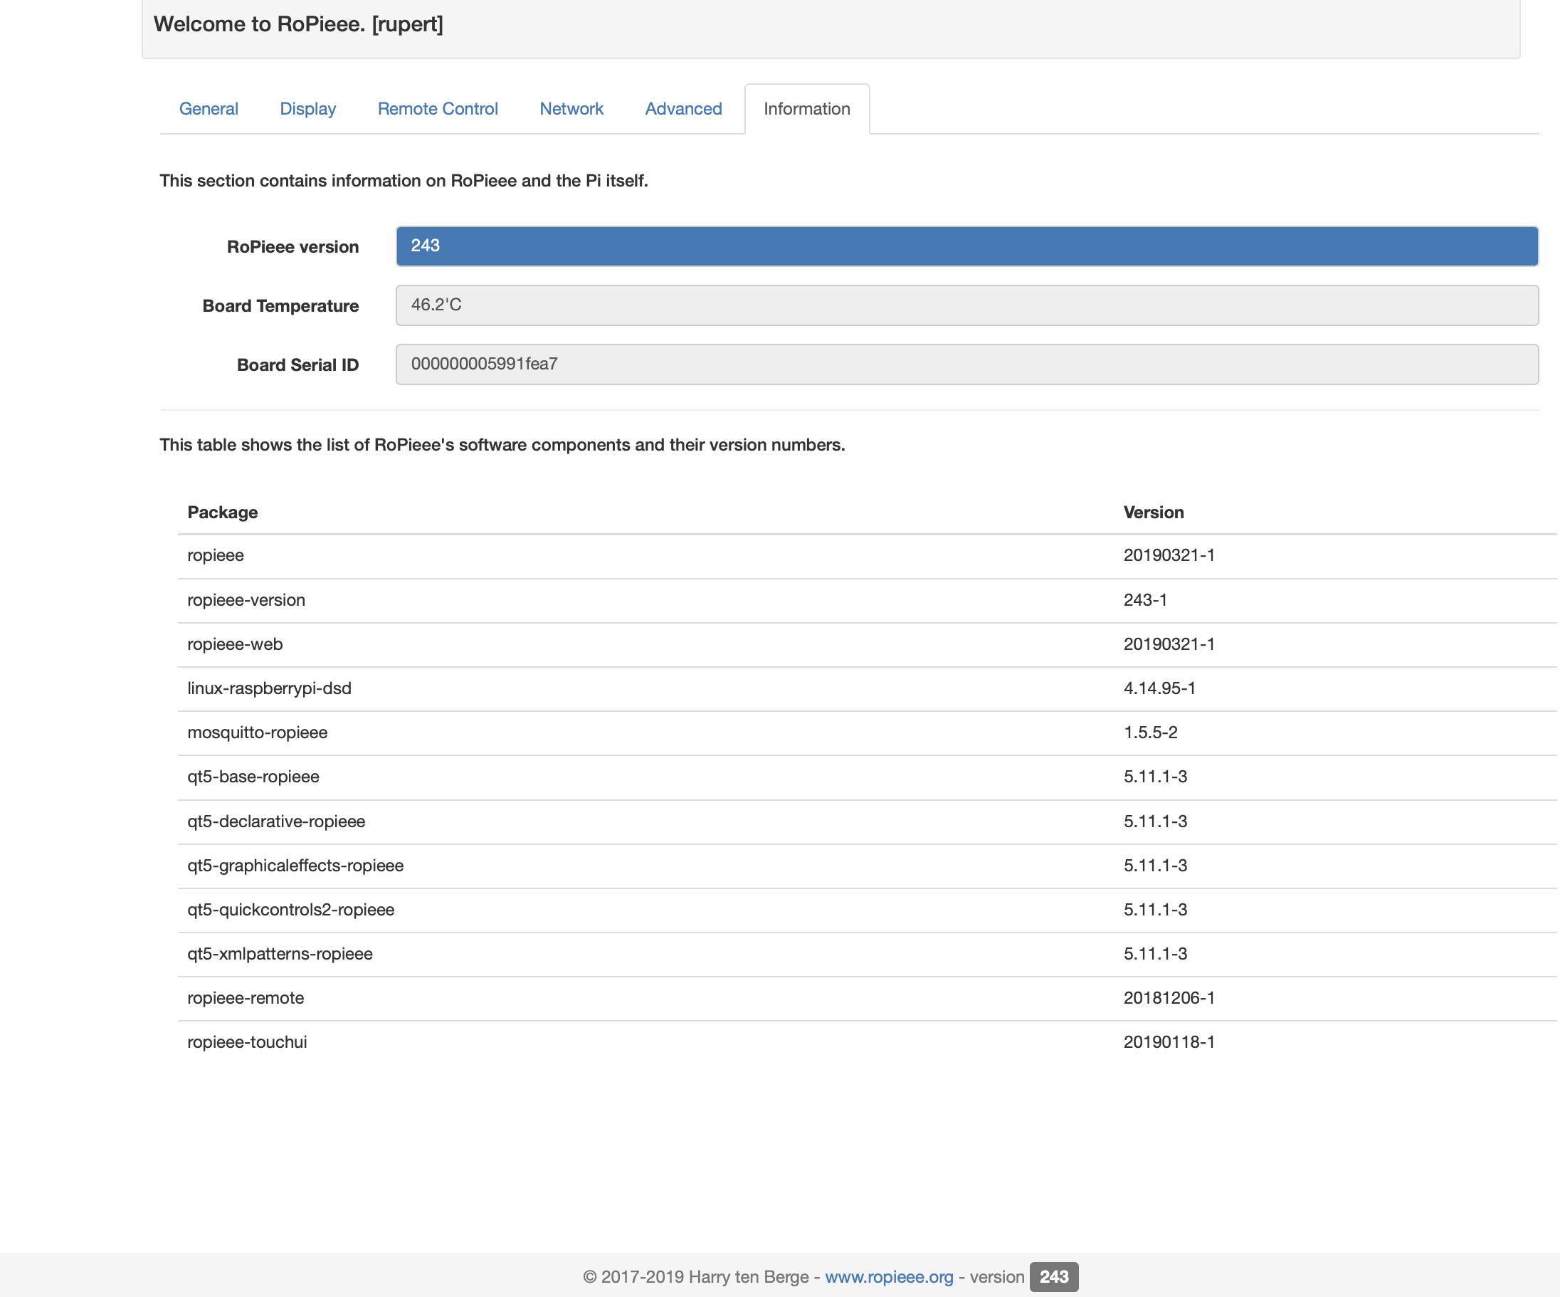Open the General tab
1560x1297 pixels.
click(x=208, y=108)
